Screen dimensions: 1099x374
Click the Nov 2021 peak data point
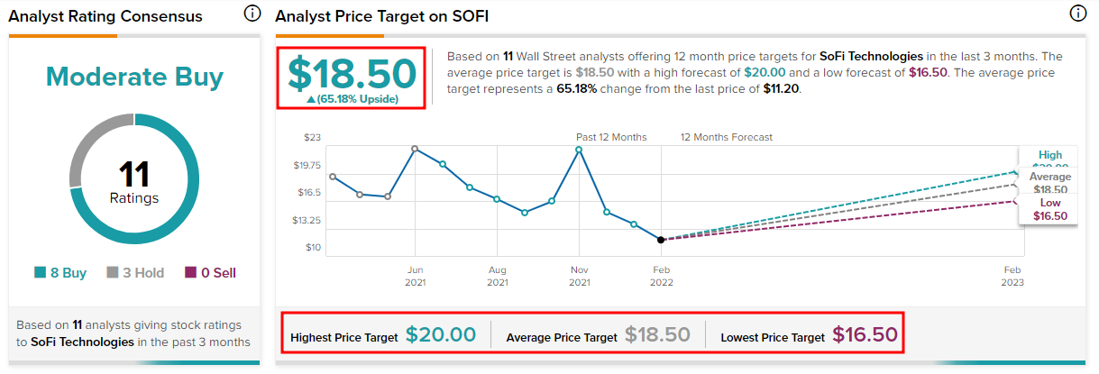click(x=579, y=150)
